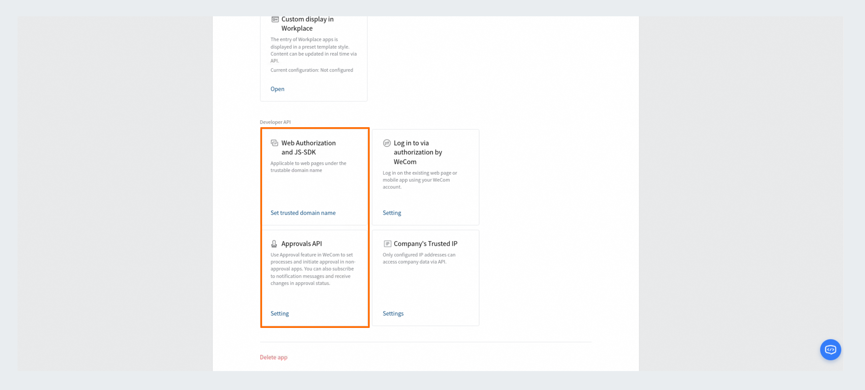The width and height of the screenshot is (865, 390).
Task: Open Setting for Log in via WeCom authorization
Action: (x=391, y=213)
